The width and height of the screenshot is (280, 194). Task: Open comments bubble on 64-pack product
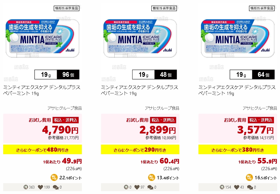[x=250, y=187]
